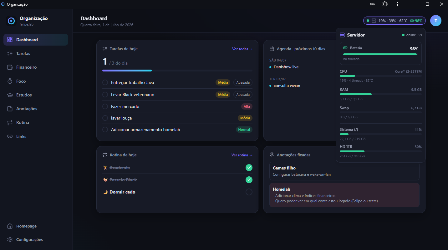Viewport: 448px width, 250px height.
Task: Click the Atrasada badge on Entregar trabalho Java
Action: click(243, 82)
